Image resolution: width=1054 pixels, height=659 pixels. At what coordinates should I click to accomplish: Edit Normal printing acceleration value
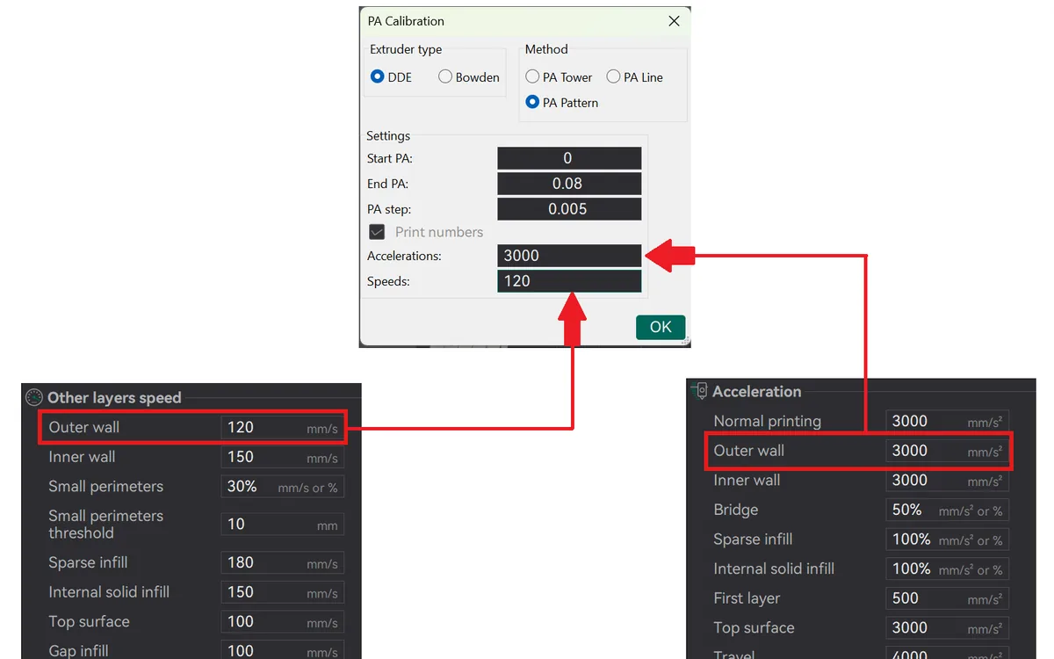click(947, 421)
